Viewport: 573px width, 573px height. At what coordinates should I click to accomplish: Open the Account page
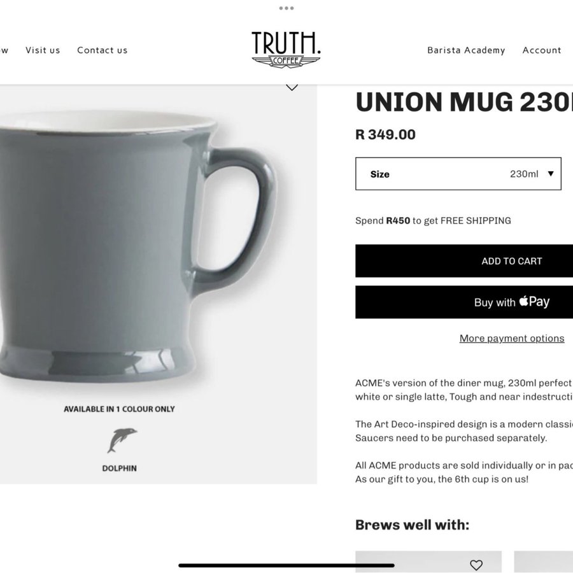click(x=542, y=50)
